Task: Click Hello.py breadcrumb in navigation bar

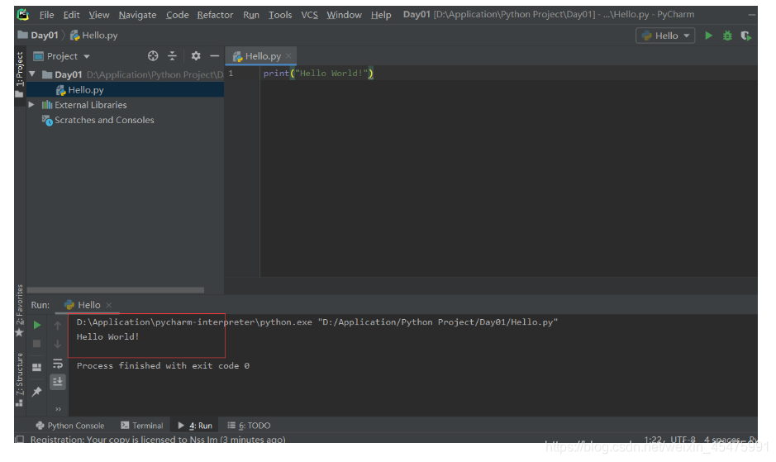Action: click(x=94, y=36)
